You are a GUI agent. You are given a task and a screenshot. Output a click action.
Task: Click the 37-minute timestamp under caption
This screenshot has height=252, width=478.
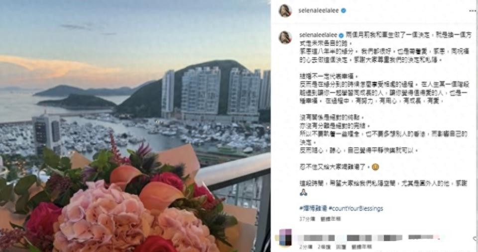point(307,219)
